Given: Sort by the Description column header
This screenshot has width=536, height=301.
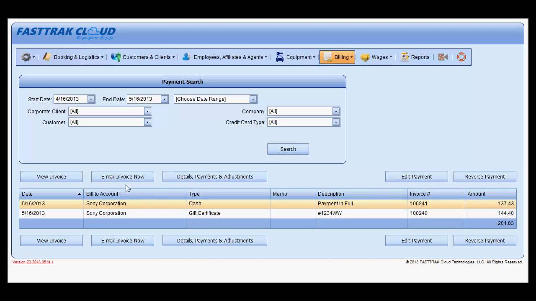Looking at the screenshot, I should [x=361, y=194].
